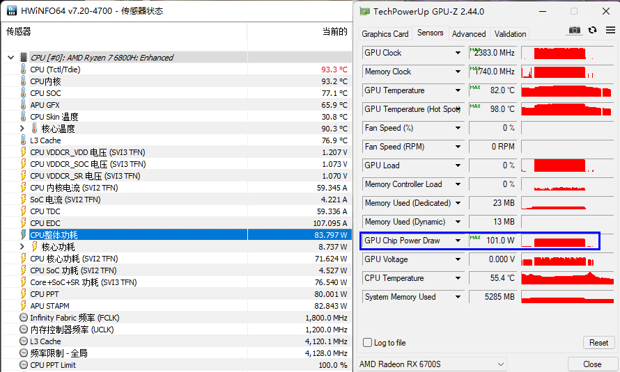
Task: Click the thermometer icon beside CPU SOC
Action: click(23, 93)
